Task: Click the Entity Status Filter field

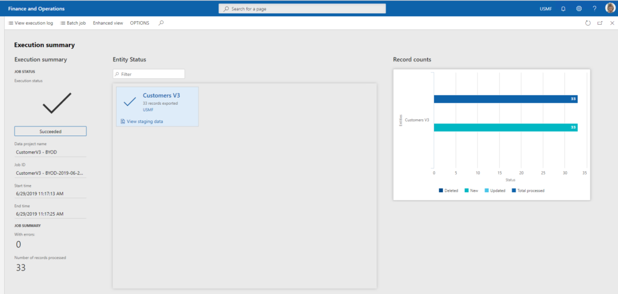Action: pos(148,74)
